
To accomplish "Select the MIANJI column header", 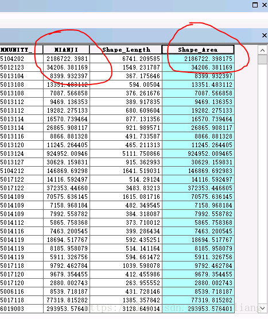I will click(x=66, y=49).
